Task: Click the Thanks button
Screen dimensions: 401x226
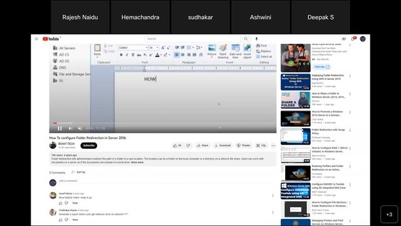Action: click(244, 146)
